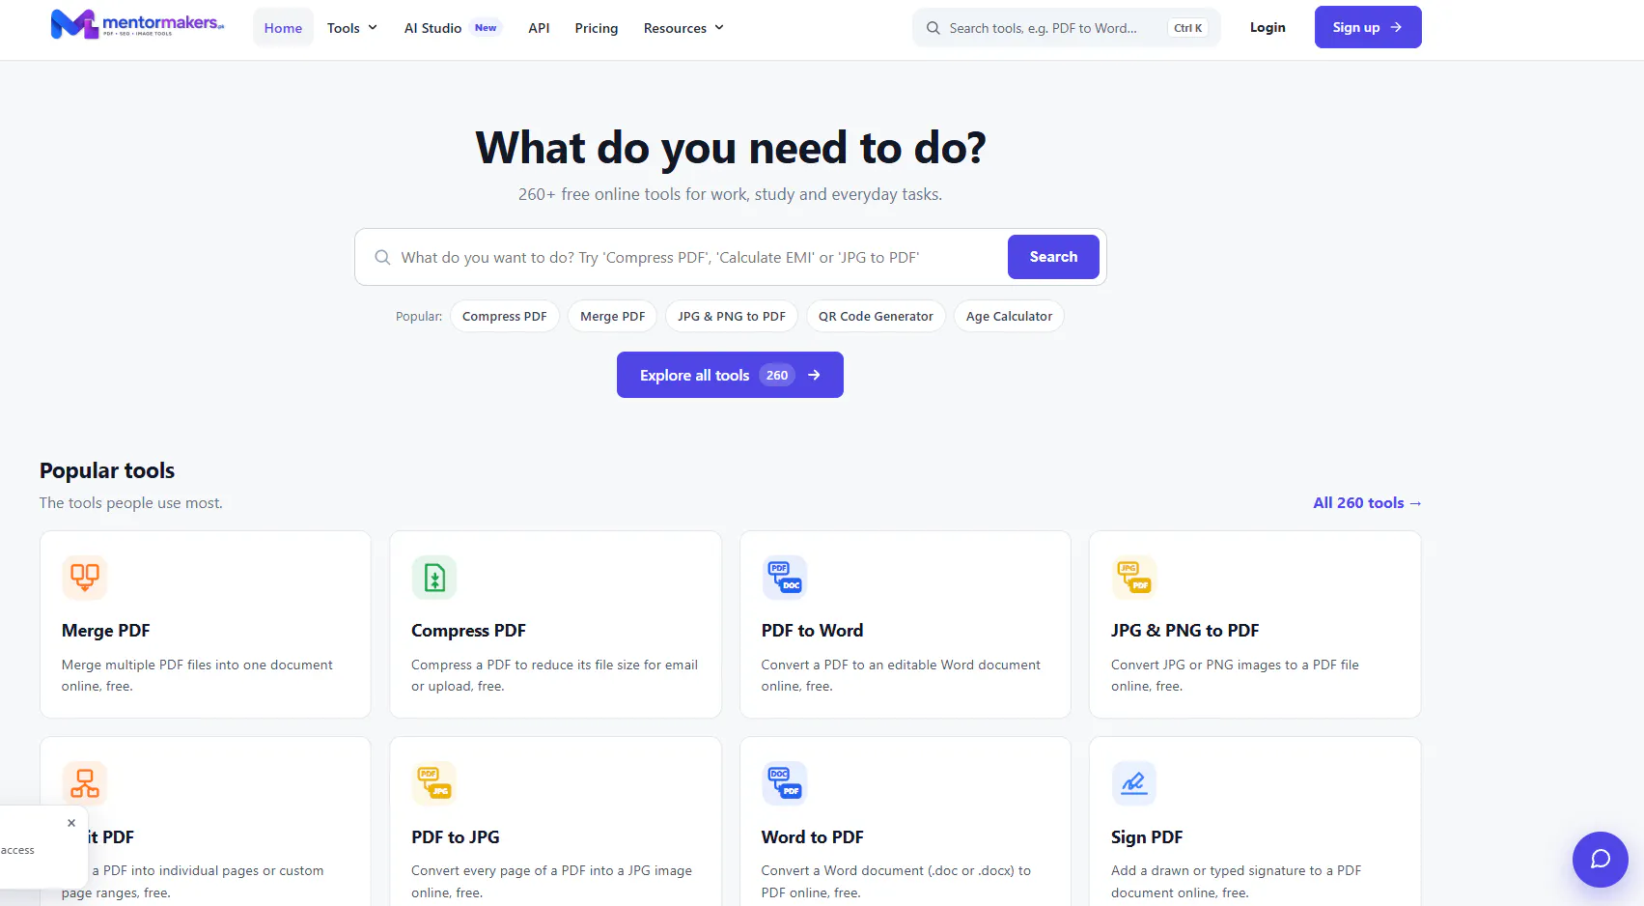Focus the header search tools field

pos(1067,28)
